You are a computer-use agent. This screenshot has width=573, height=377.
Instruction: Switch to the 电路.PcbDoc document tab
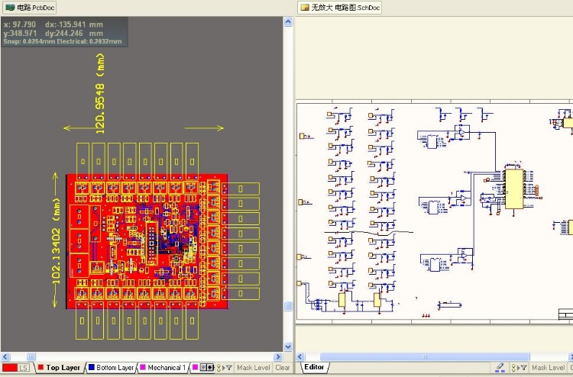(x=29, y=8)
